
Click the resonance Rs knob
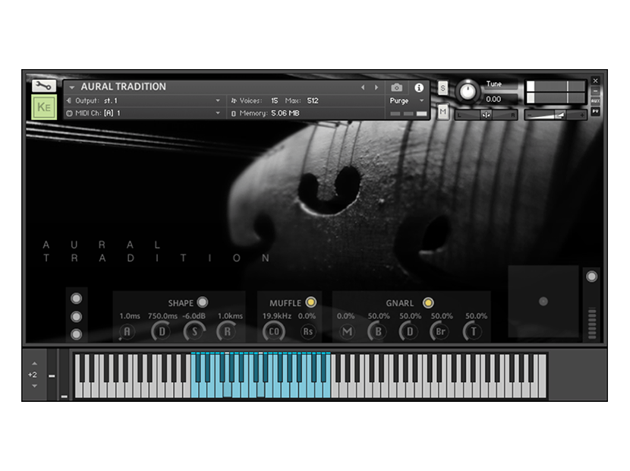point(307,332)
